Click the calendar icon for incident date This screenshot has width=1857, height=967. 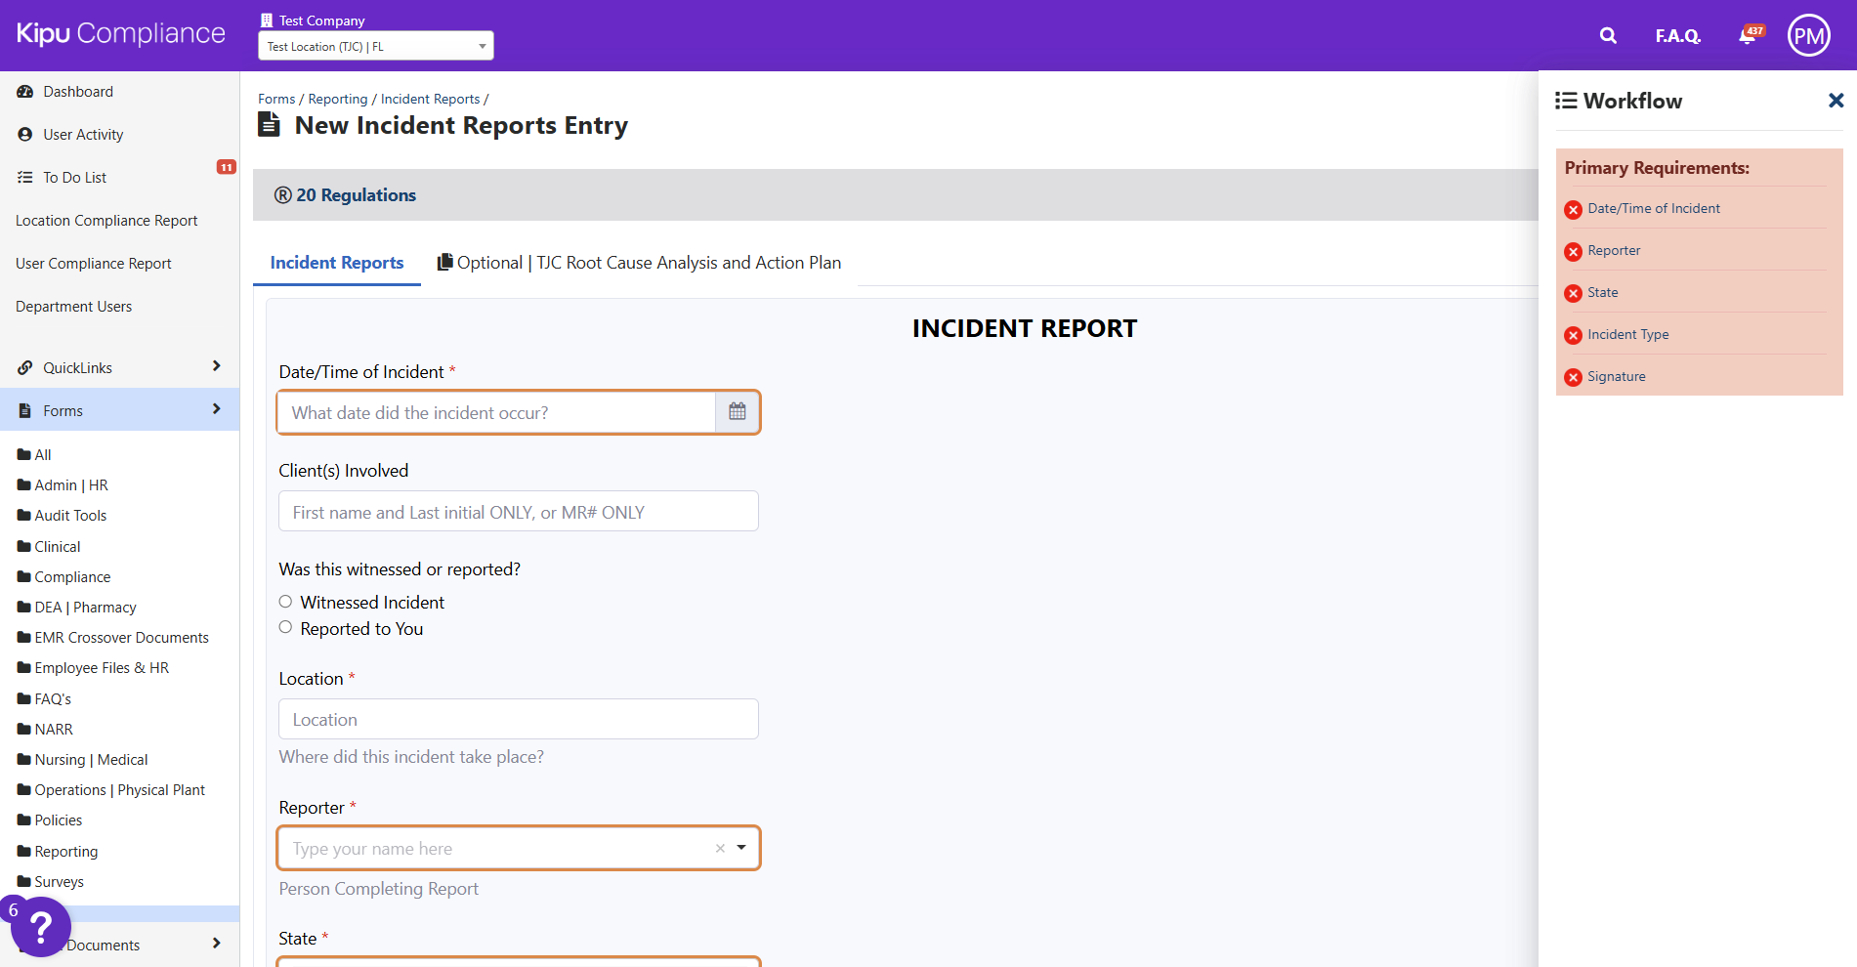[x=738, y=412]
